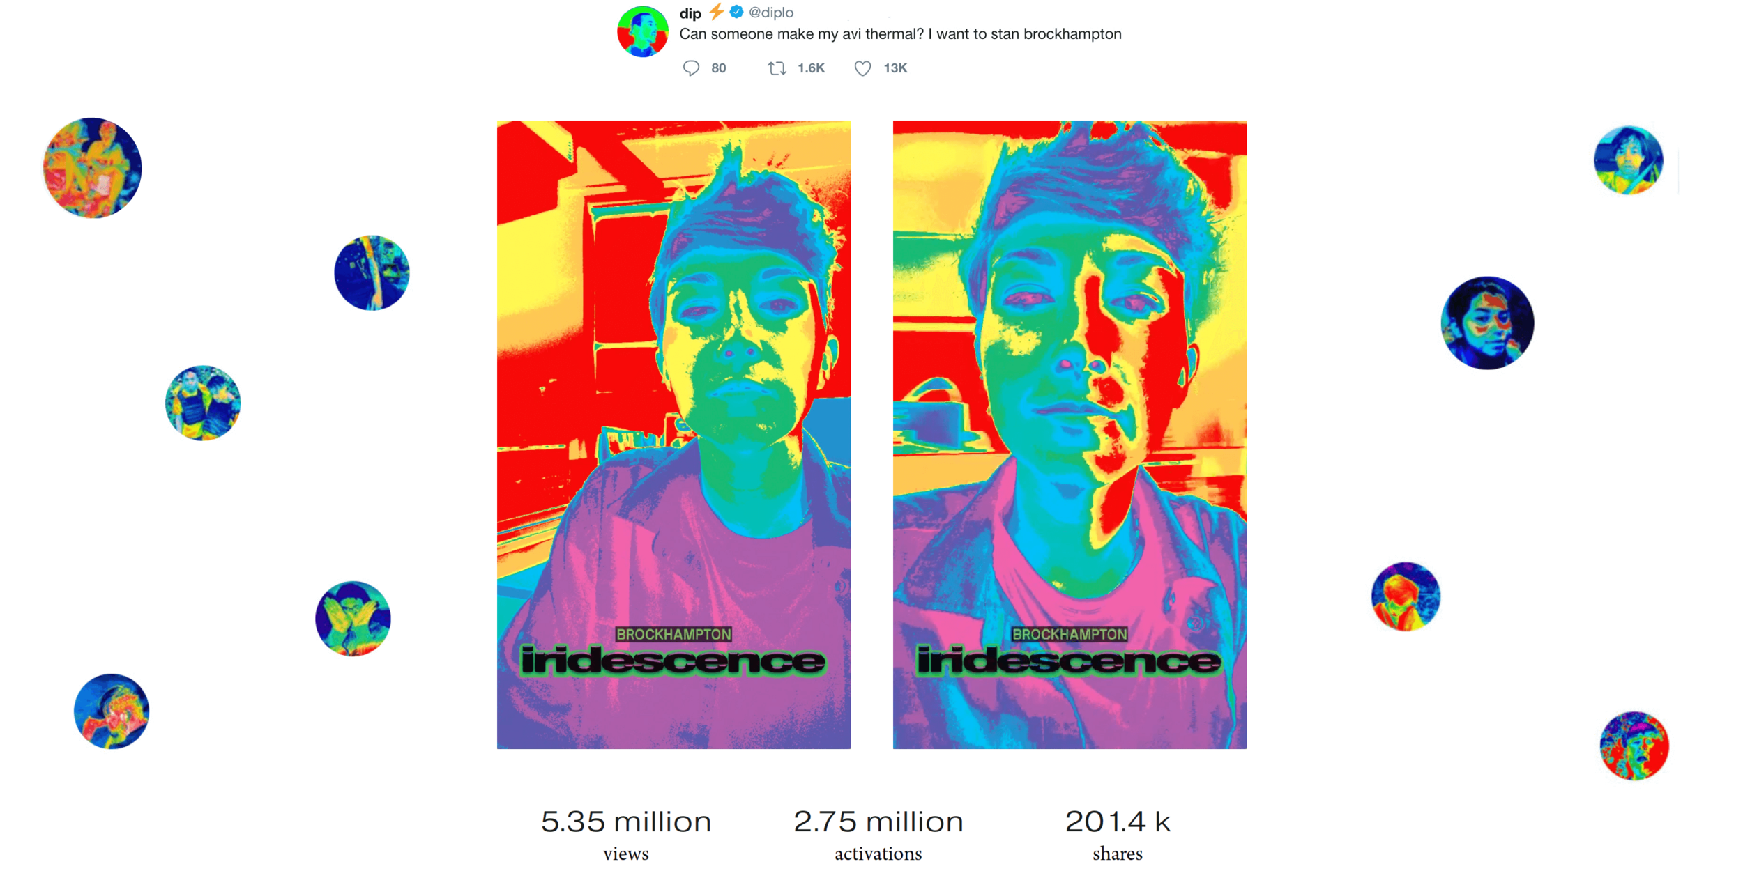Viewport: 1743px width, 887px height.
Task: Click the top-left thermal circle avatar
Action: [92, 168]
